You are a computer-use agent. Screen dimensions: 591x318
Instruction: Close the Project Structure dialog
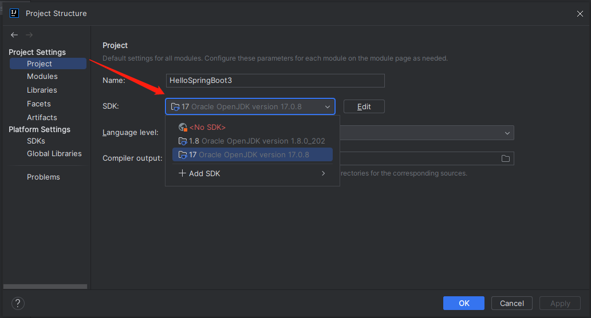click(580, 14)
